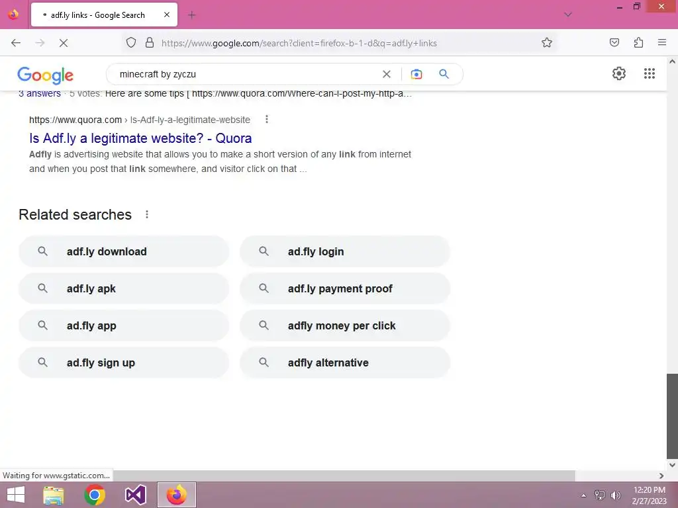Open Firefox View icon in tab bar
The image size is (678, 508).
click(13, 15)
